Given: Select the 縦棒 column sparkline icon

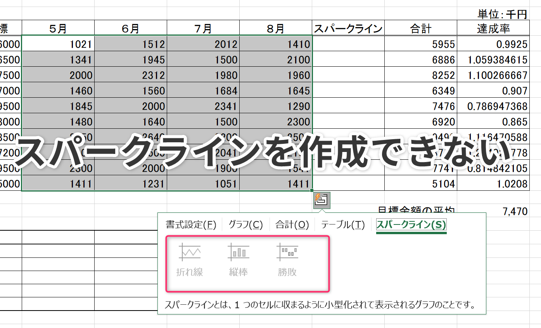Looking at the screenshot, I should pos(239,252).
